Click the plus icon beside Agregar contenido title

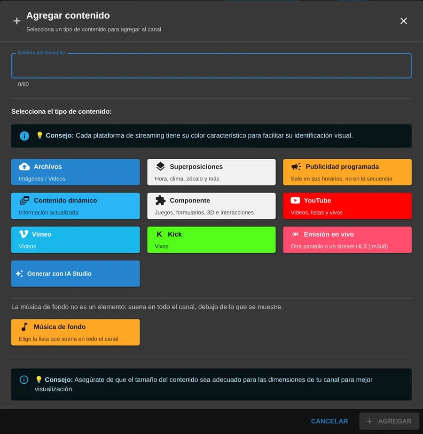coord(17,21)
